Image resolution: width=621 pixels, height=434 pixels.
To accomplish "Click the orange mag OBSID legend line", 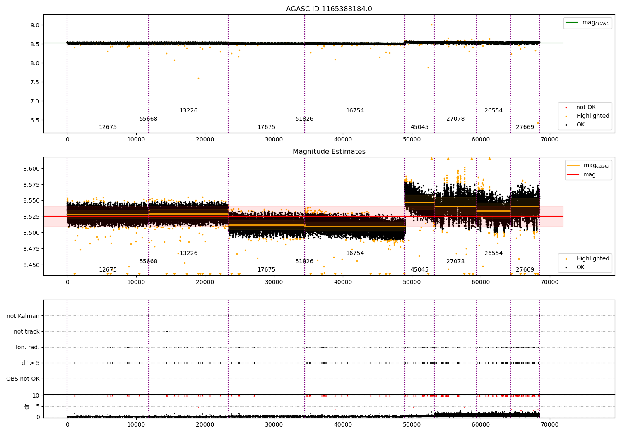I will [573, 165].
